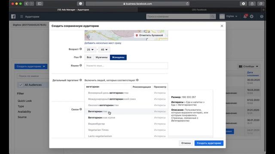
Task: Open Digitex account dropdown
Action: (x=232, y=16)
